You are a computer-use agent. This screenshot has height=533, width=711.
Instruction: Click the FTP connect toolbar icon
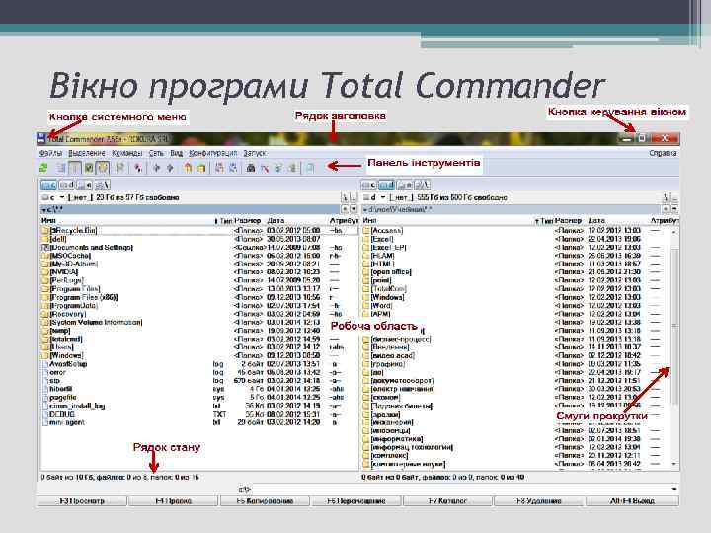click(x=219, y=168)
